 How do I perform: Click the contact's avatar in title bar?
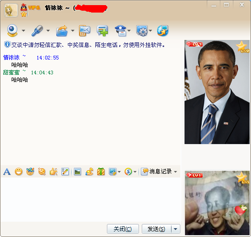point(11,10)
